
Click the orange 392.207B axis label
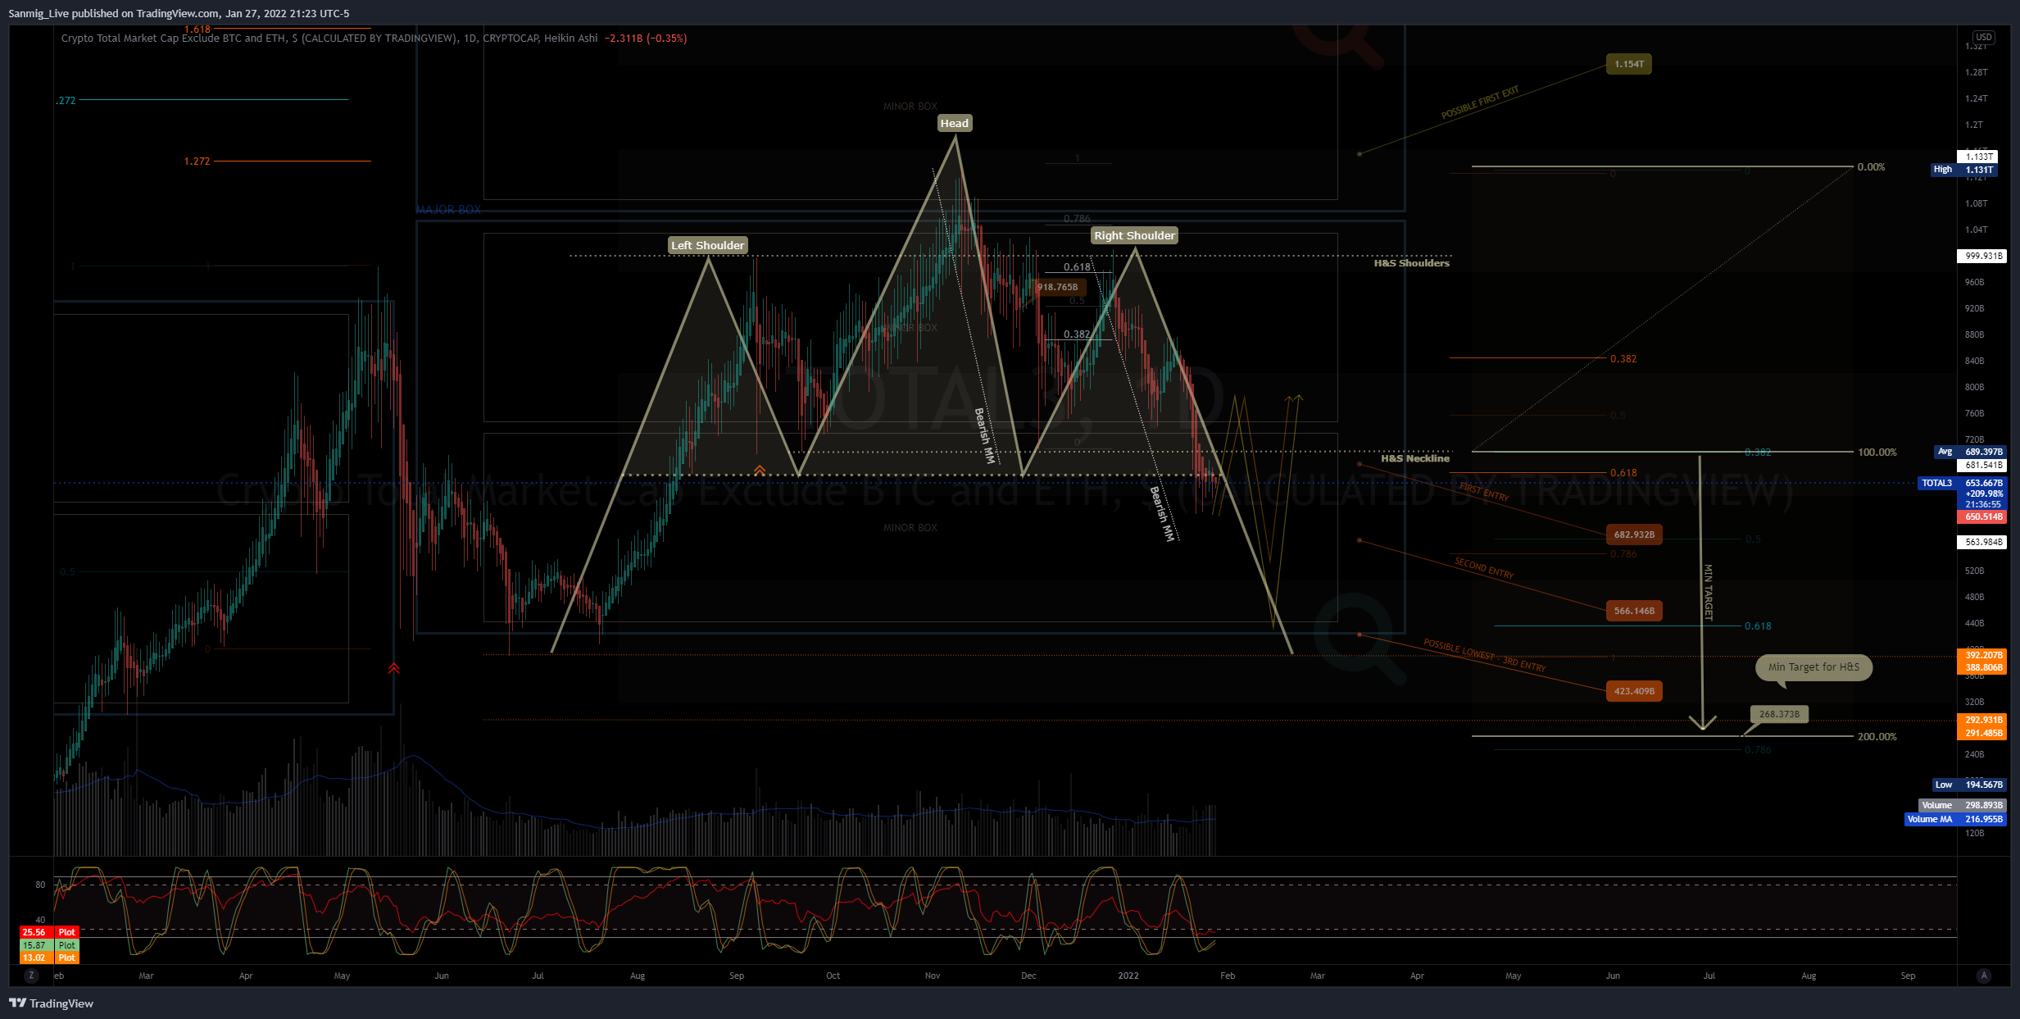pos(1981,655)
